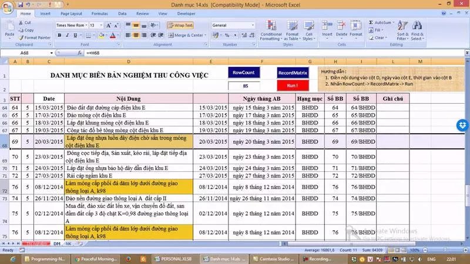This screenshot has height=264, width=470.
Task: Switch to the Review tab
Action: (x=142, y=13)
